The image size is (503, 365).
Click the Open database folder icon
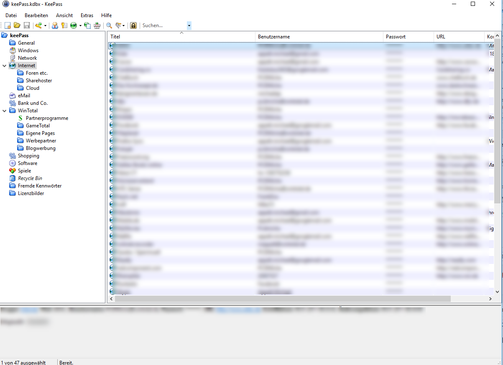[17, 25]
